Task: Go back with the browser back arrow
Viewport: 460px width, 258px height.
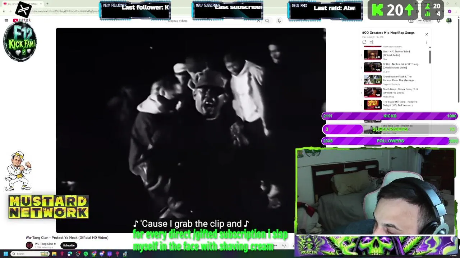Action: 4,11
